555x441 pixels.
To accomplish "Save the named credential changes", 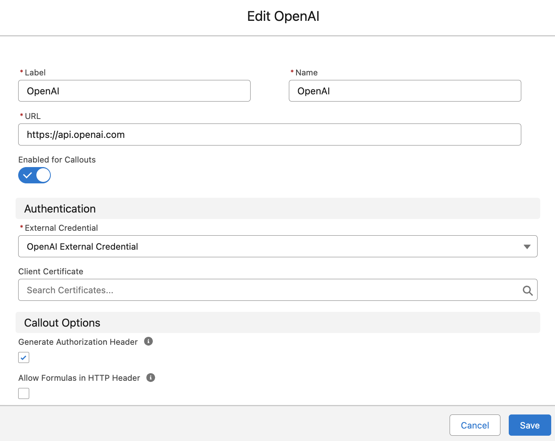I will point(529,425).
